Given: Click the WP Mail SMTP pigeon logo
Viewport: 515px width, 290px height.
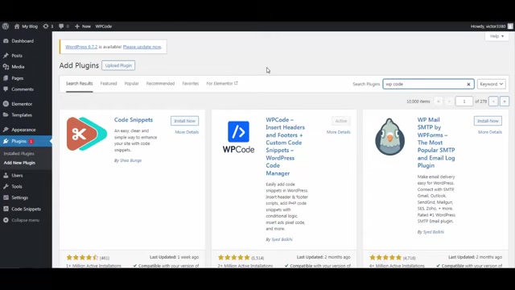Looking at the screenshot, I should (x=389, y=137).
